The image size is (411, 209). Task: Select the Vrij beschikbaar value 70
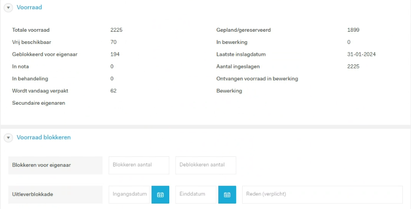coord(114,42)
